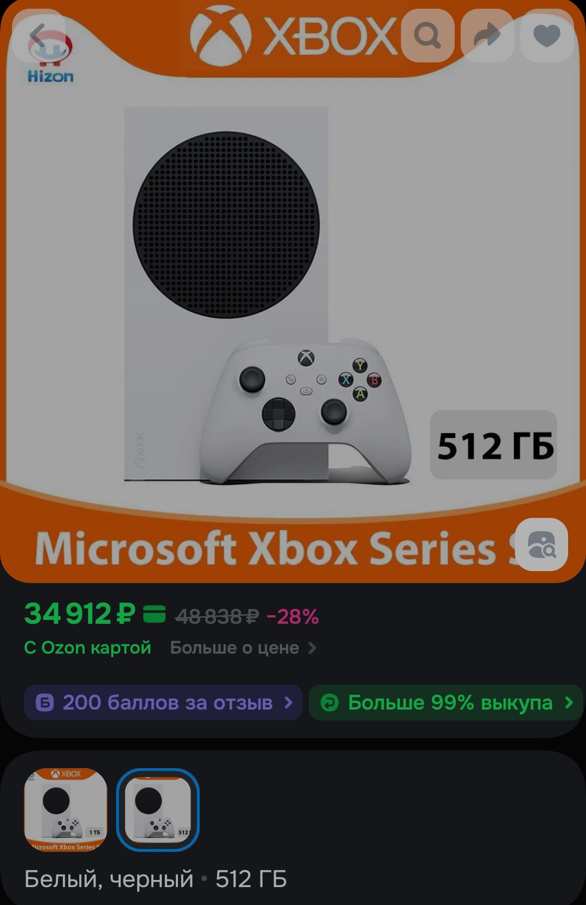Screen dimensions: 586x905
Task: Tap the green buyout percentage icon
Action: (x=329, y=703)
